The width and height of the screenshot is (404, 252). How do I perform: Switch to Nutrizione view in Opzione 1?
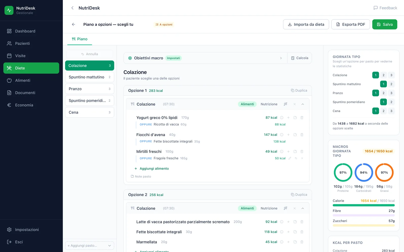[x=269, y=104]
